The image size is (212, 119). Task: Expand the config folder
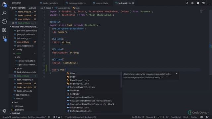[19, 50]
